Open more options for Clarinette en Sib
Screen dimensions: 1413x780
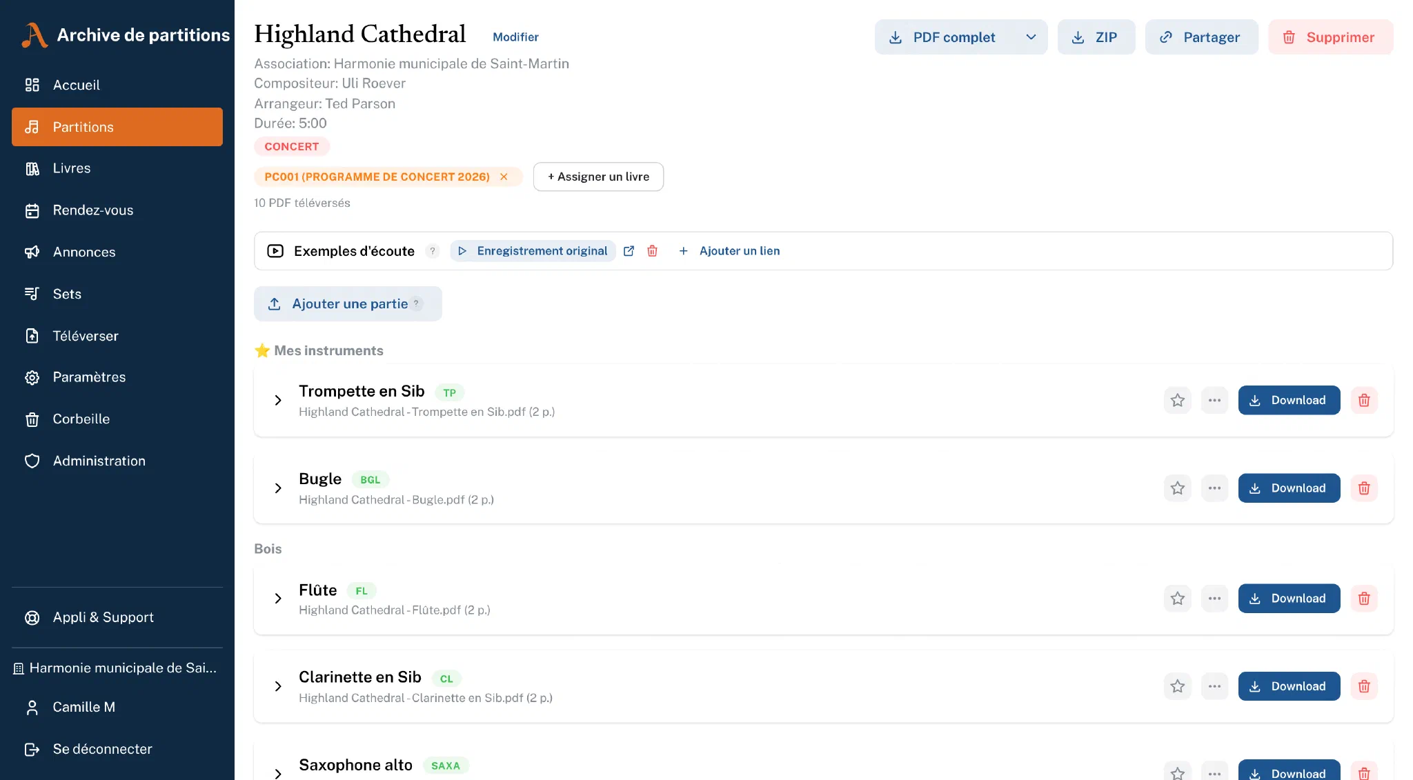pyautogui.click(x=1214, y=686)
